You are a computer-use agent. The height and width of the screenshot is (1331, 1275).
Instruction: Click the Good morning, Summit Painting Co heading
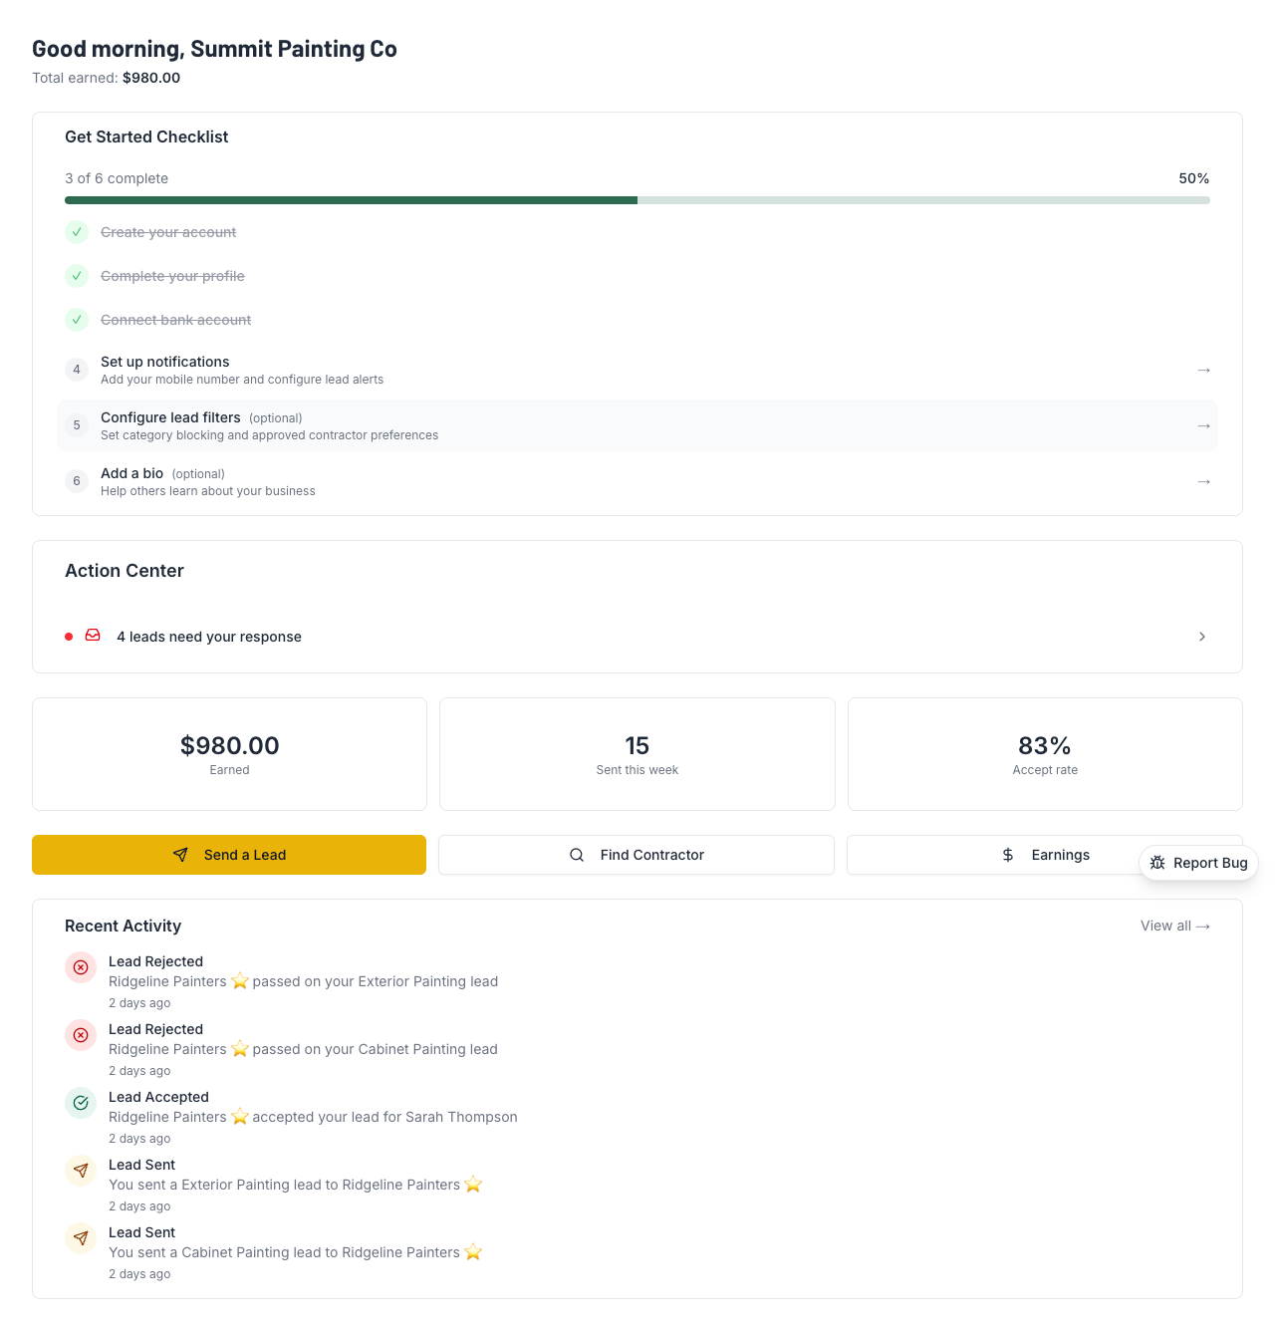[214, 49]
